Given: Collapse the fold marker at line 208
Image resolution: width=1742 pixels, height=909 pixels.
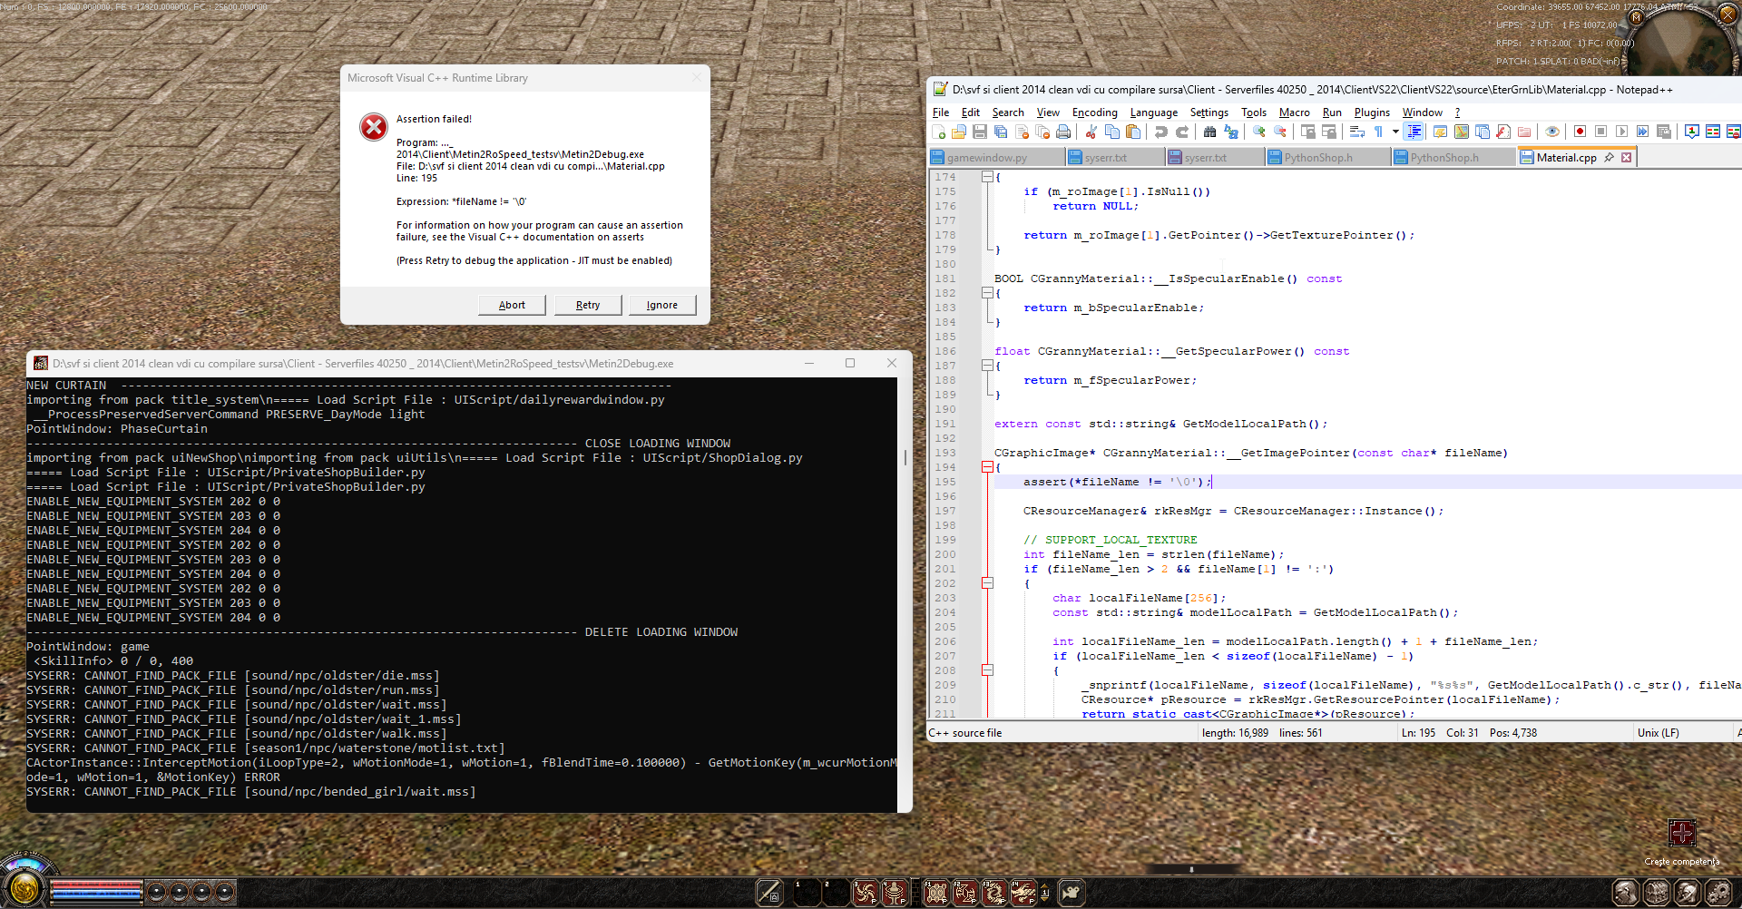Looking at the screenshot, I should tap(987, 670).
